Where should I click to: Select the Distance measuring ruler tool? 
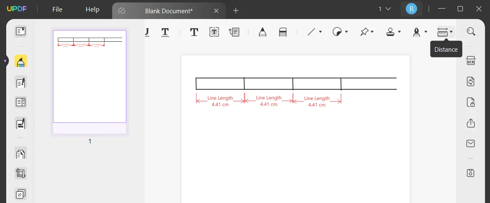(442, 32)
